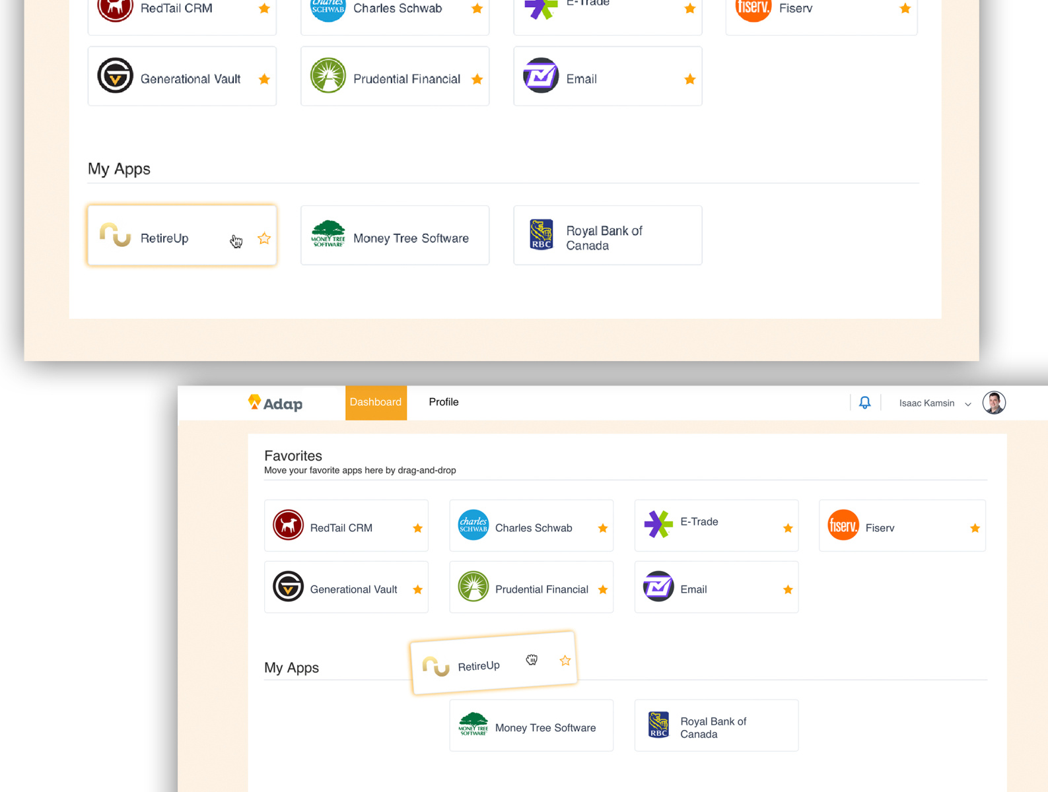Toggle Prudential Financial star in bottom window
This screenshot has height=792, width=1048.
click(x=603, y=589)
